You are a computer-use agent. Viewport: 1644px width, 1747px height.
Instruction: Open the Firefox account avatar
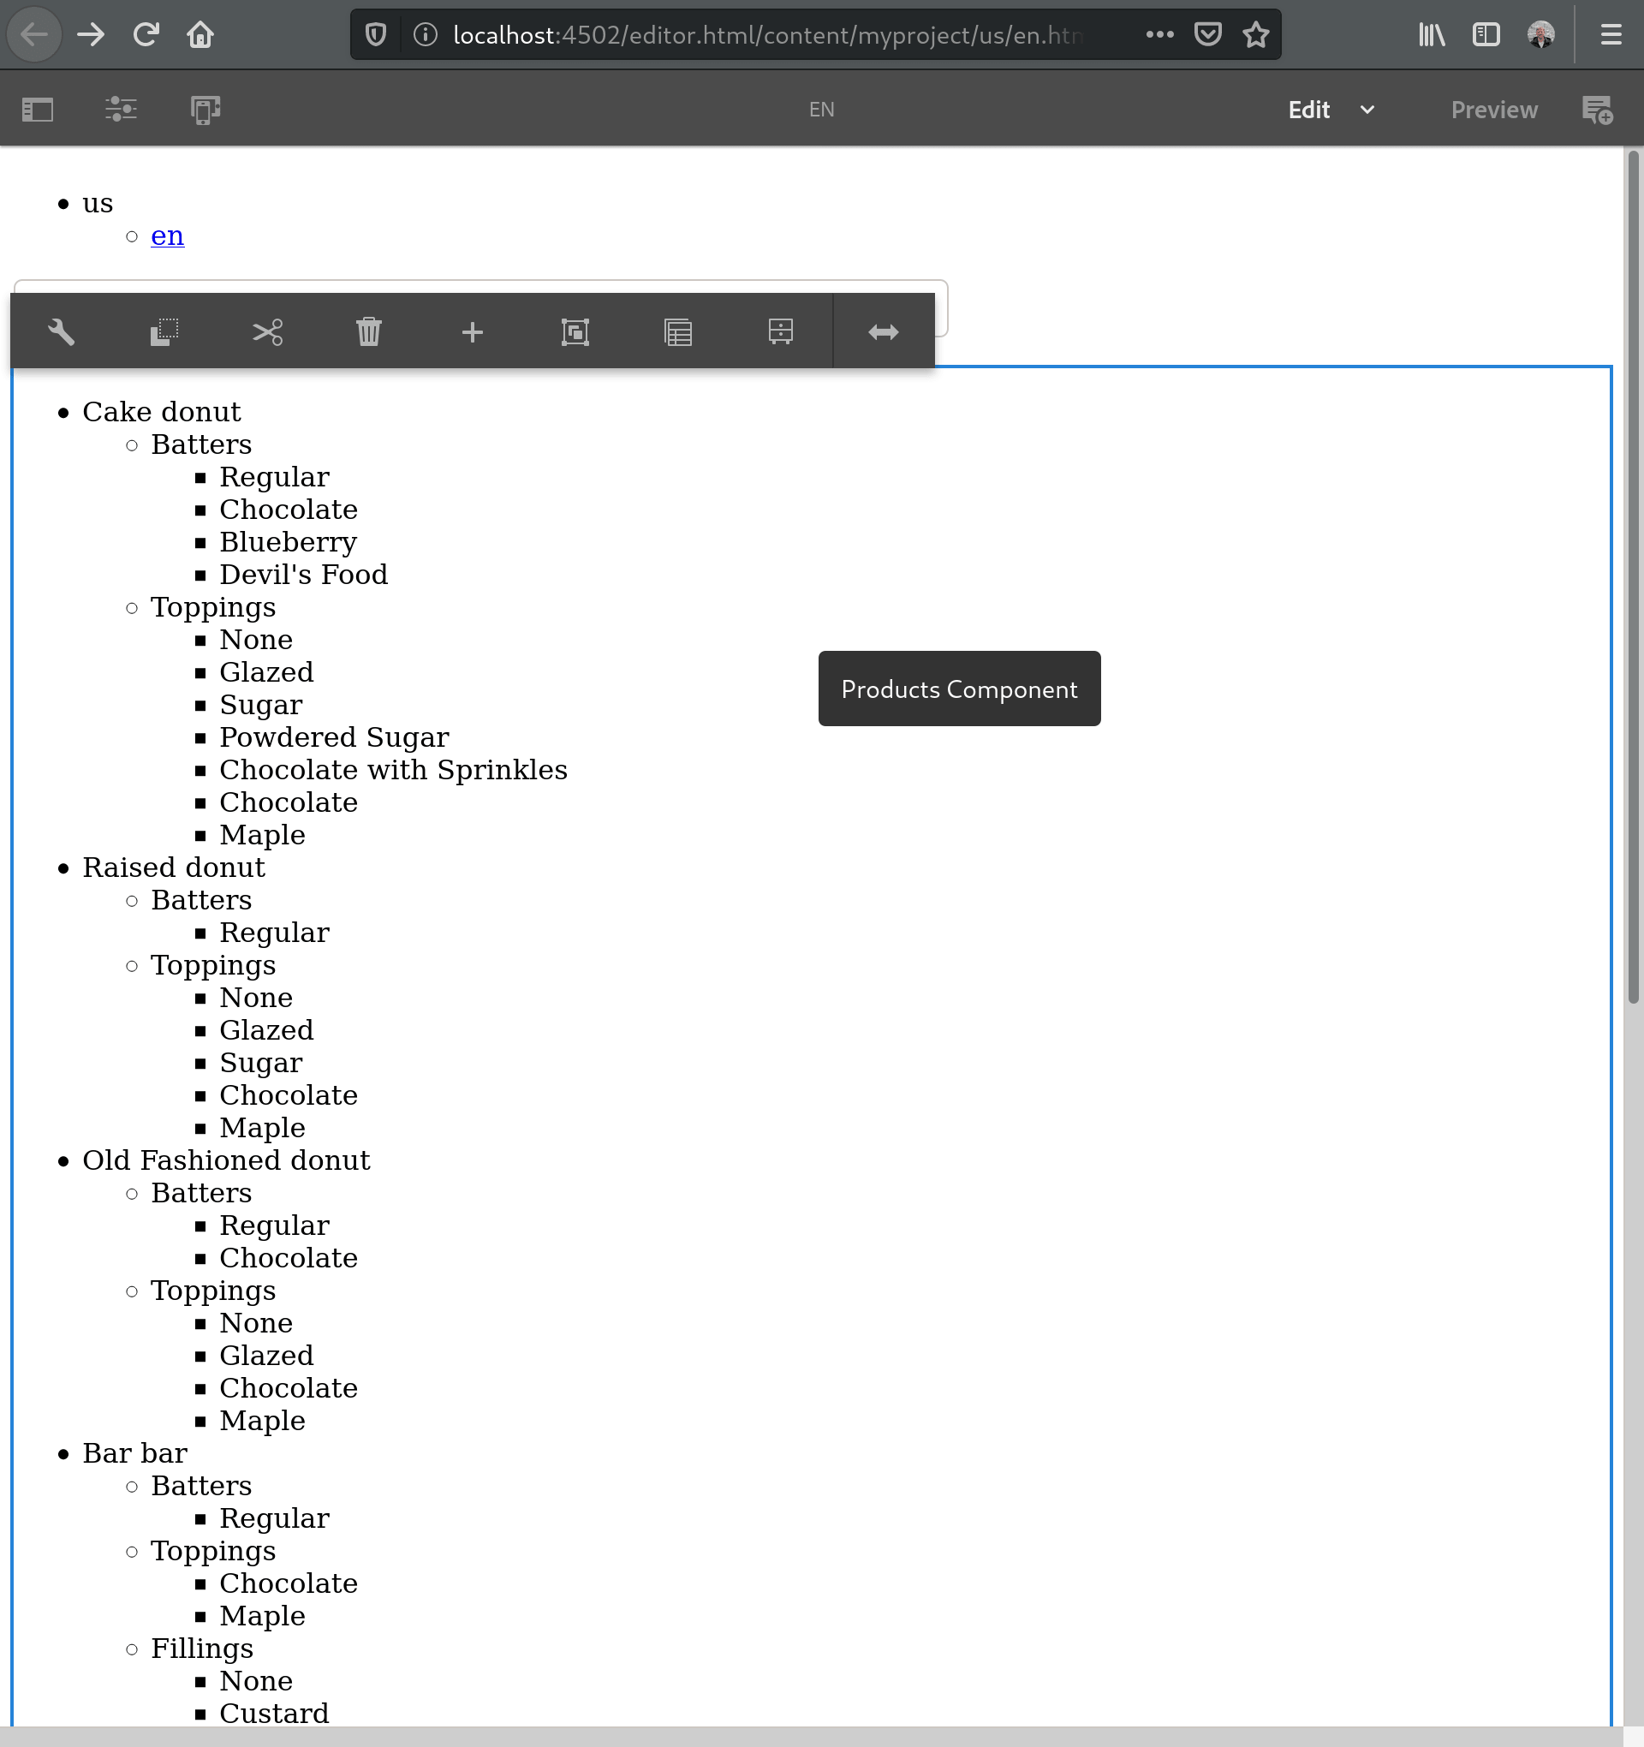click(x=1541, y=35)
